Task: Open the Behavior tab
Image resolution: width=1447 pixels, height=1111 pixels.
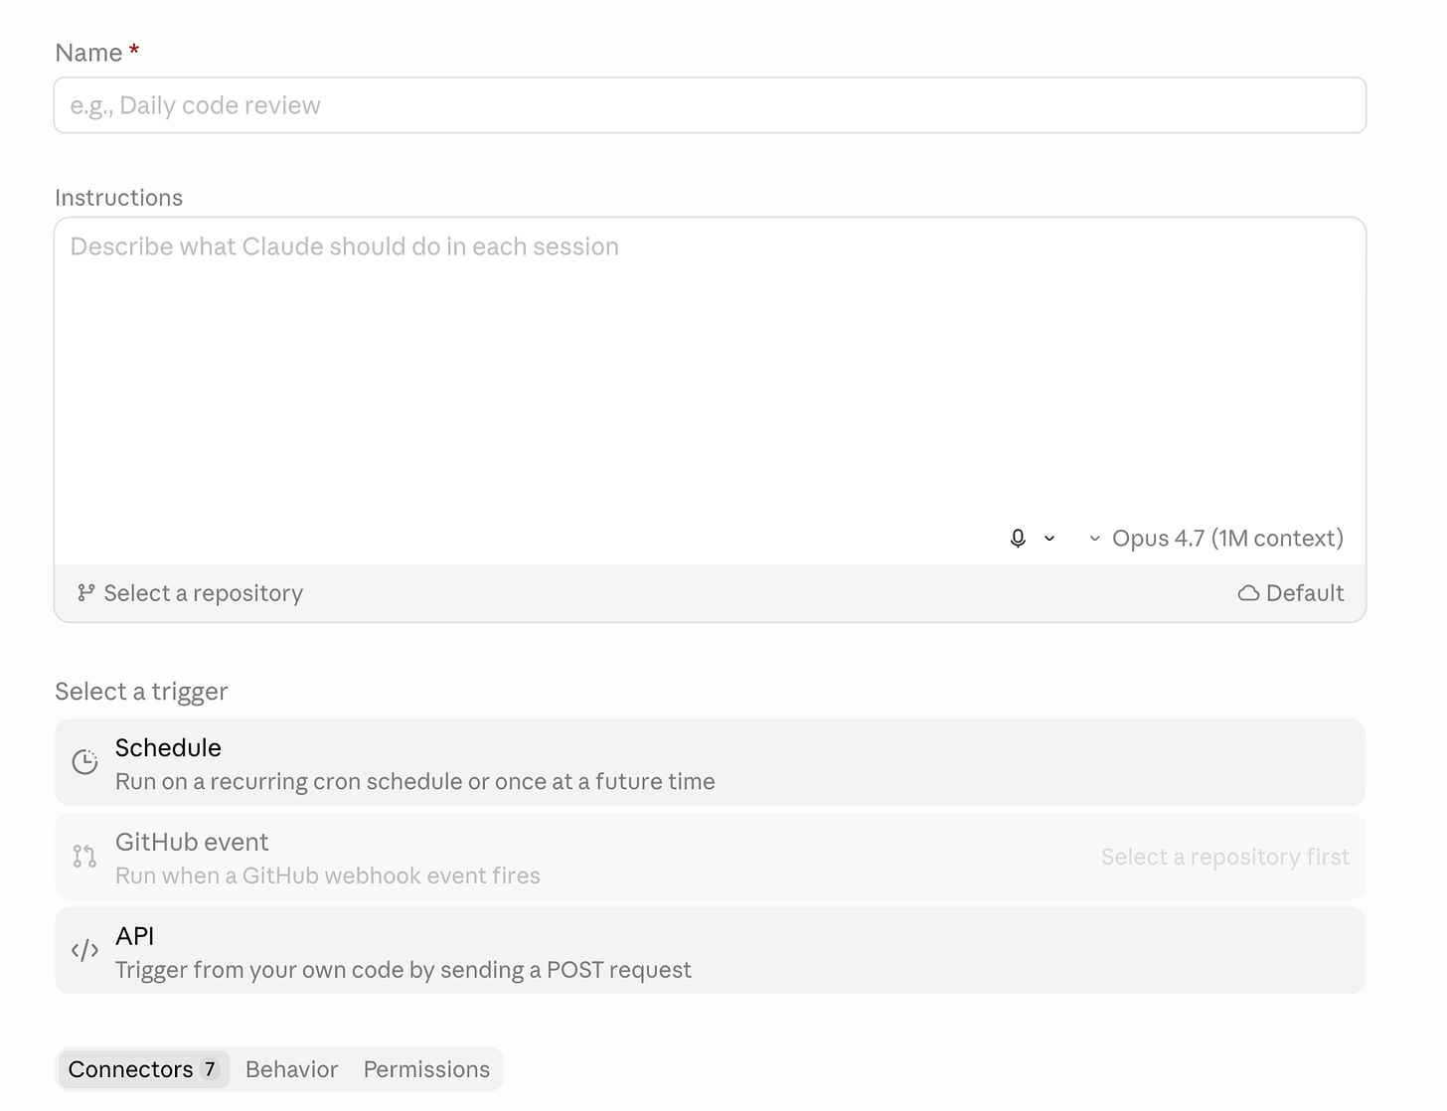Action: click(x=291, y=1069)
